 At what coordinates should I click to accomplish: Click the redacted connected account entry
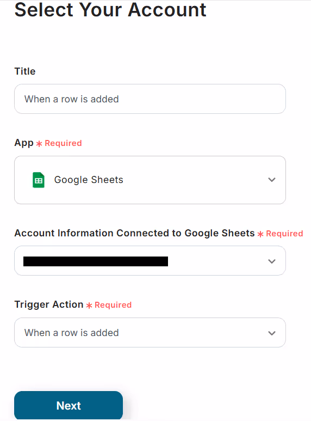(96, 261)
